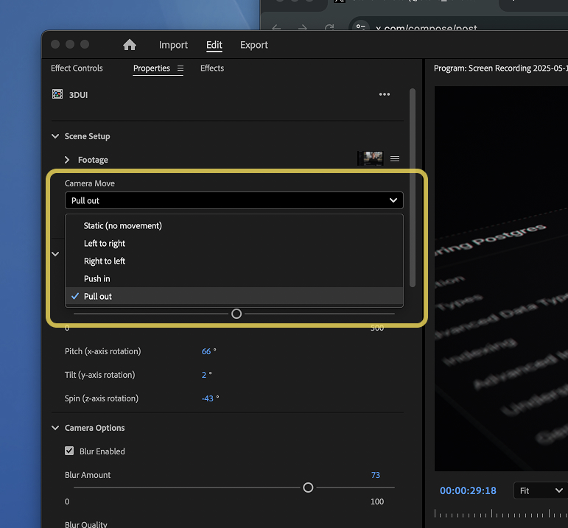568x528 pixels.
Task: Collapse the Scene Setup section
Action: (55, 136)
